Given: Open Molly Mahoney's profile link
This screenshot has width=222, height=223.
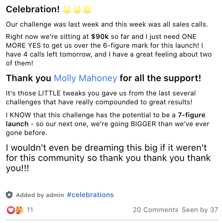Looking at the screenshot, I should point(85,78).
